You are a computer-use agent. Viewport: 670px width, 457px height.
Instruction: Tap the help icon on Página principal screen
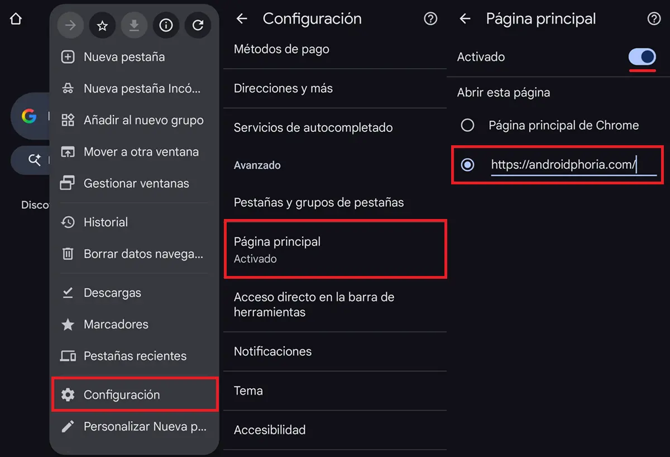(x=653, y=18)
